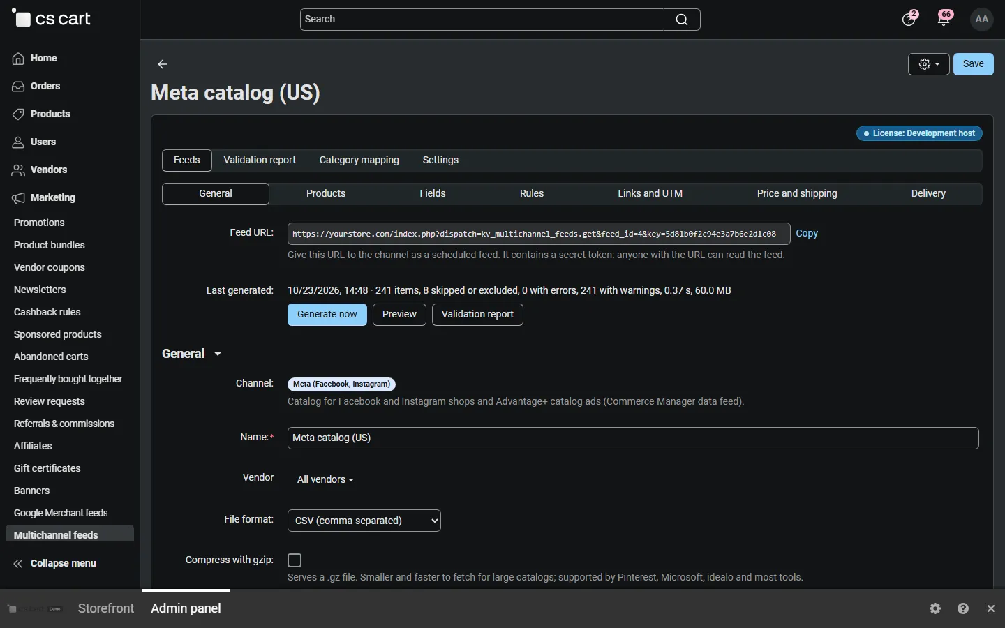Open the Price and shipping sub-tab

click(797, 194)
